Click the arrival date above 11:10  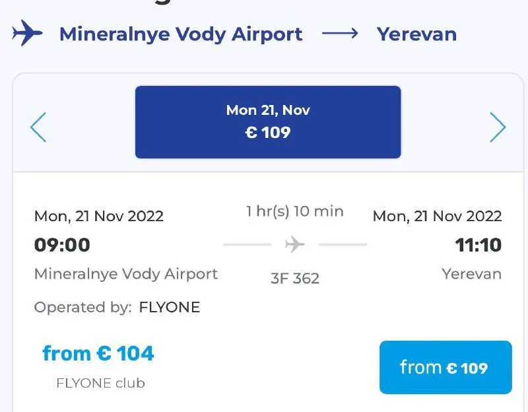click(x=437, y=216)
